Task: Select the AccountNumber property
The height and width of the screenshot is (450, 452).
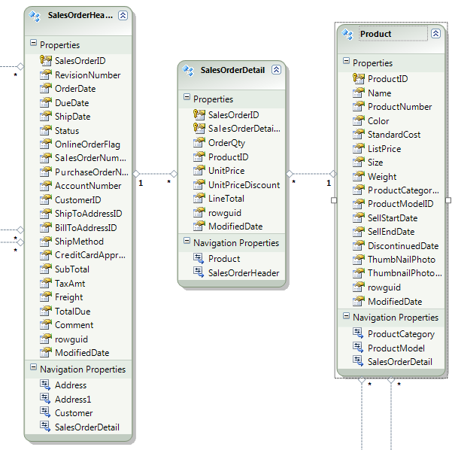Action: pos(88,186)
